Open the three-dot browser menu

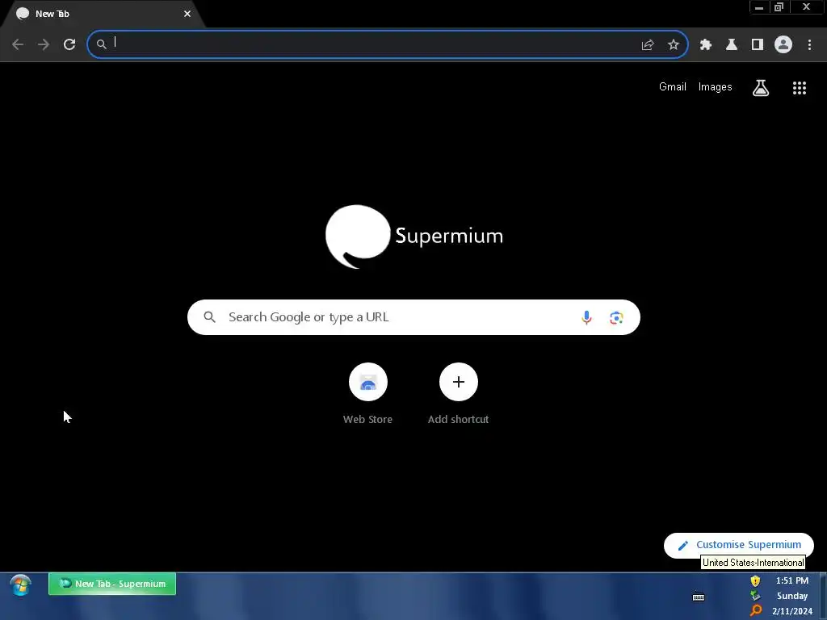[x=809, y=45]
